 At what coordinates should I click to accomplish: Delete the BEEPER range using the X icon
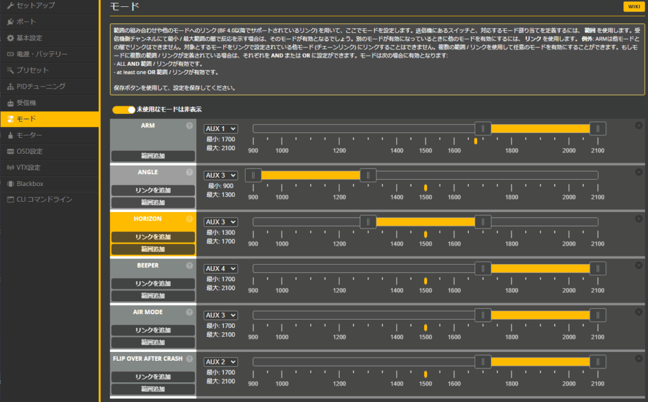639,265
